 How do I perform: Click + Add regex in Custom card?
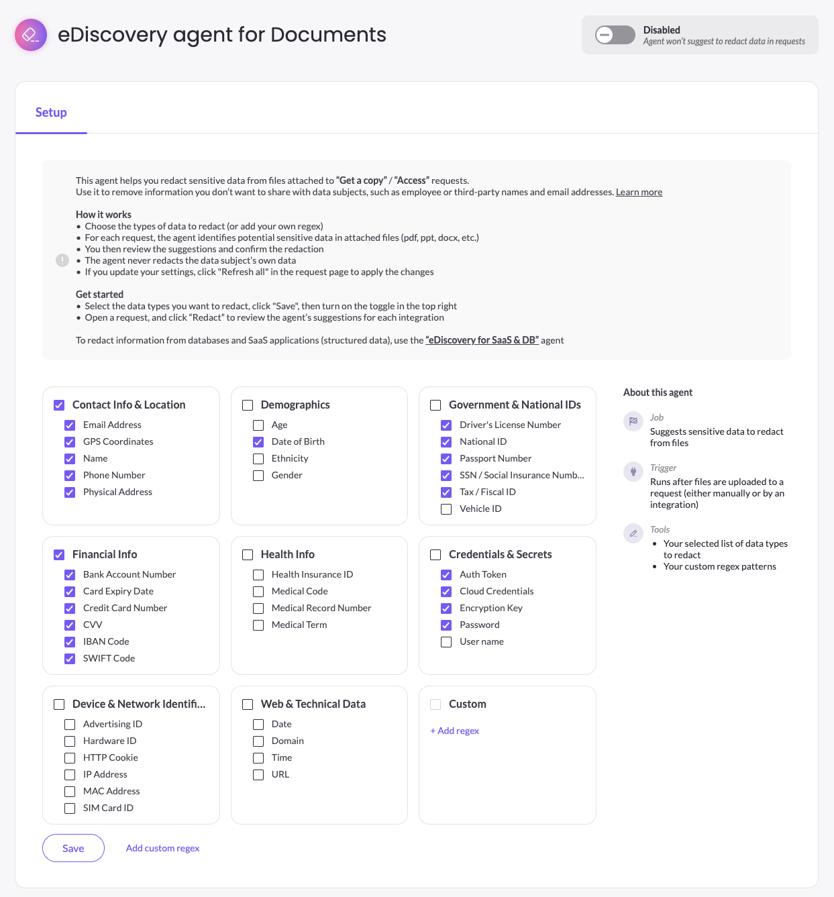coord(455,731)
